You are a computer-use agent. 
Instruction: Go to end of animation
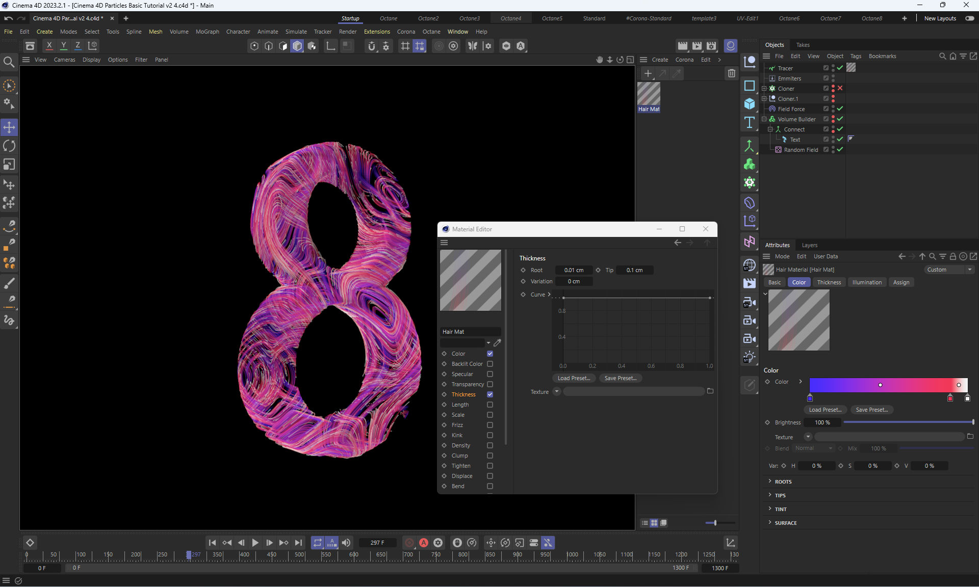point(298,543)
